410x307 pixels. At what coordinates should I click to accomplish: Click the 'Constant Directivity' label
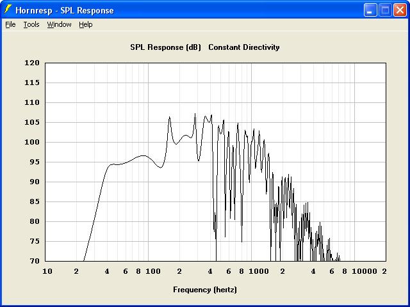244,47
